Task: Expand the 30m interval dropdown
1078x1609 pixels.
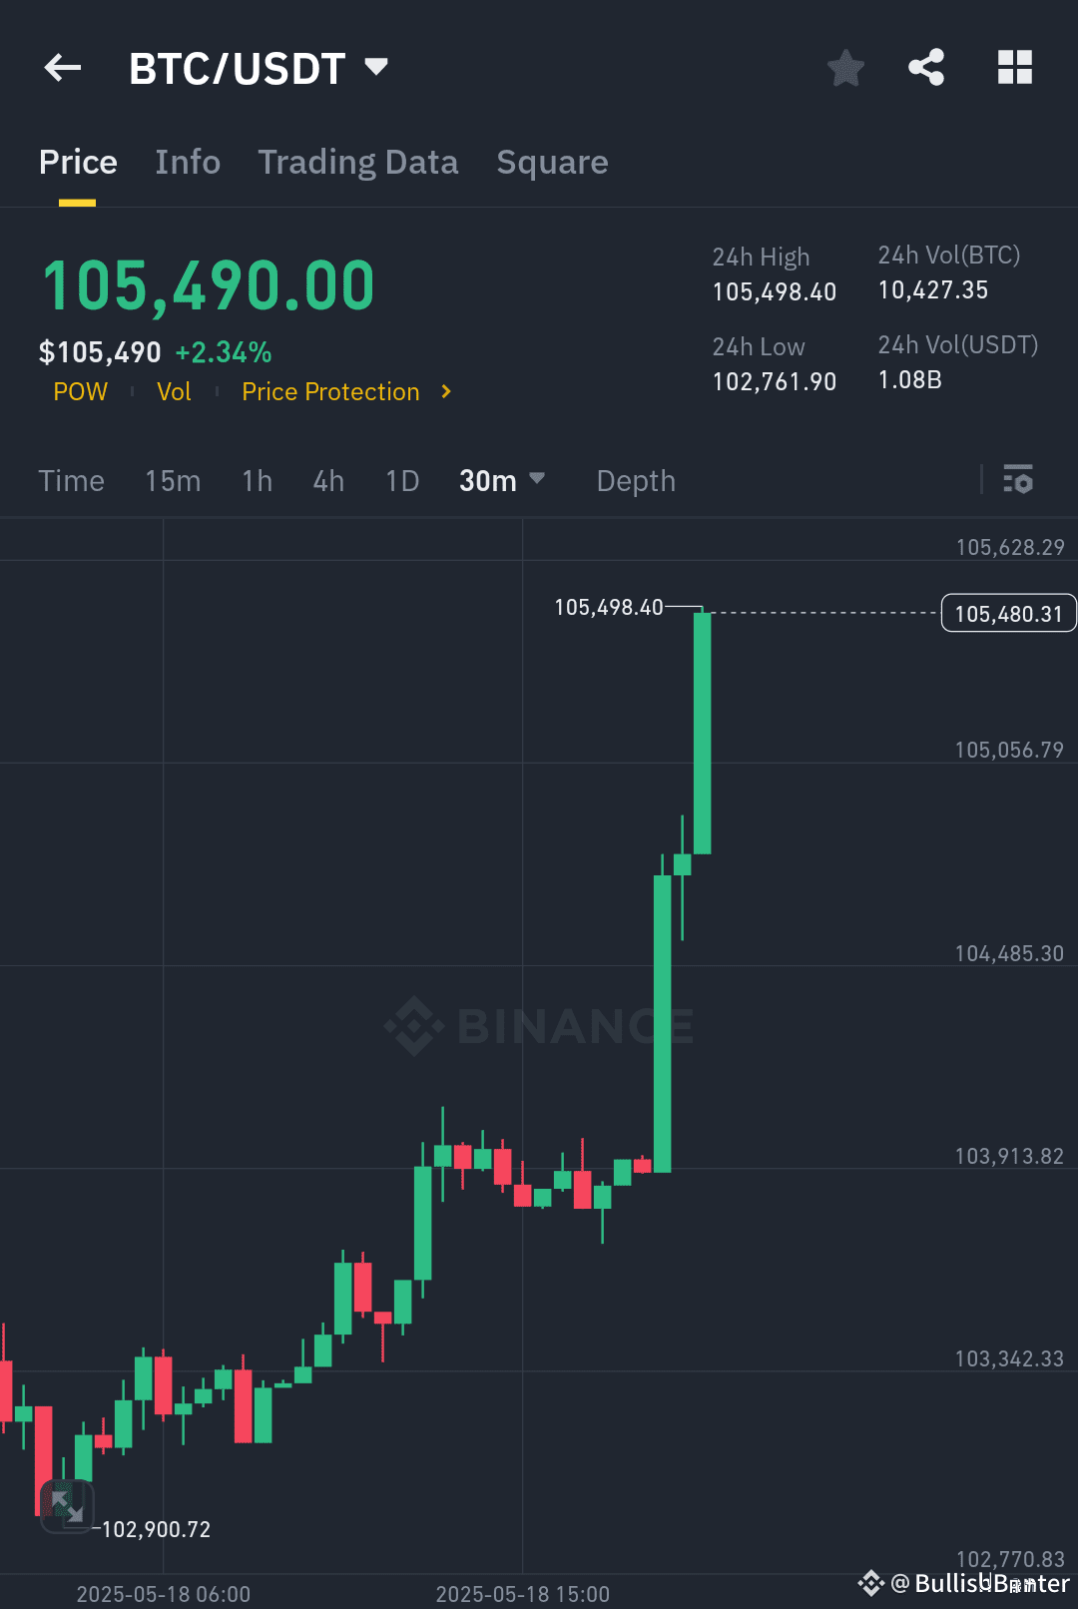Action: pos(503,480)
